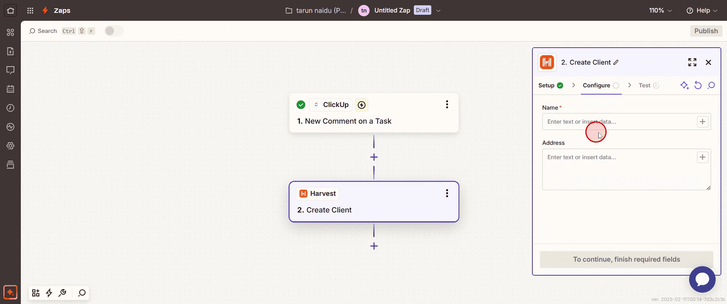The width and height of the screenshot is (727, 304).
Task: Click the lightning bolt in bottom toolbar
Action: click(x=49, y=293)
